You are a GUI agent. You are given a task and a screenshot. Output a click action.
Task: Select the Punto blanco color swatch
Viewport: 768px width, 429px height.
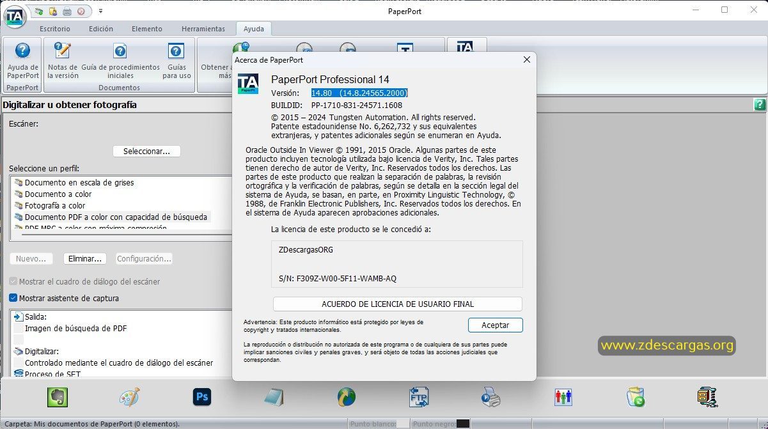click(403, 423)
